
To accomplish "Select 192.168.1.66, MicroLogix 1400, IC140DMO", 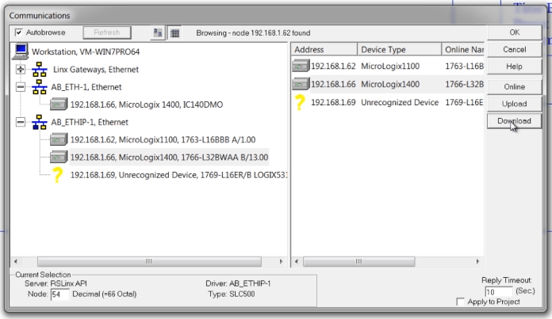I will [x=147, y=104].
